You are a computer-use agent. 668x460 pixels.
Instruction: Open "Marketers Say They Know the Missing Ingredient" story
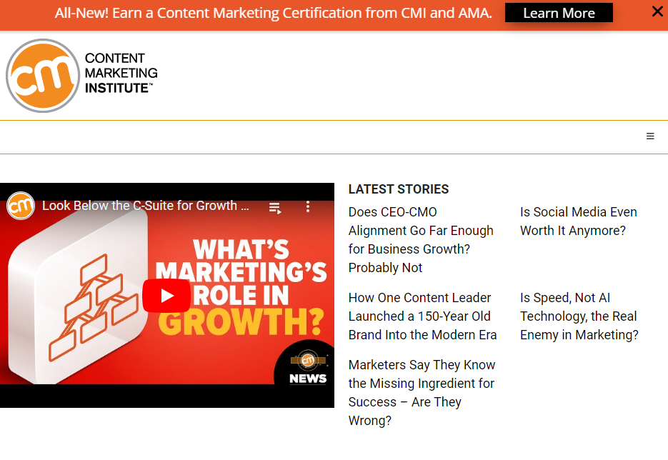tap(422, 393)
